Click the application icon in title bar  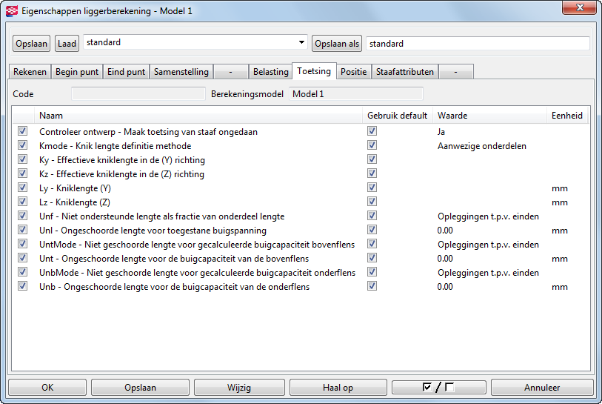[12, 11]
